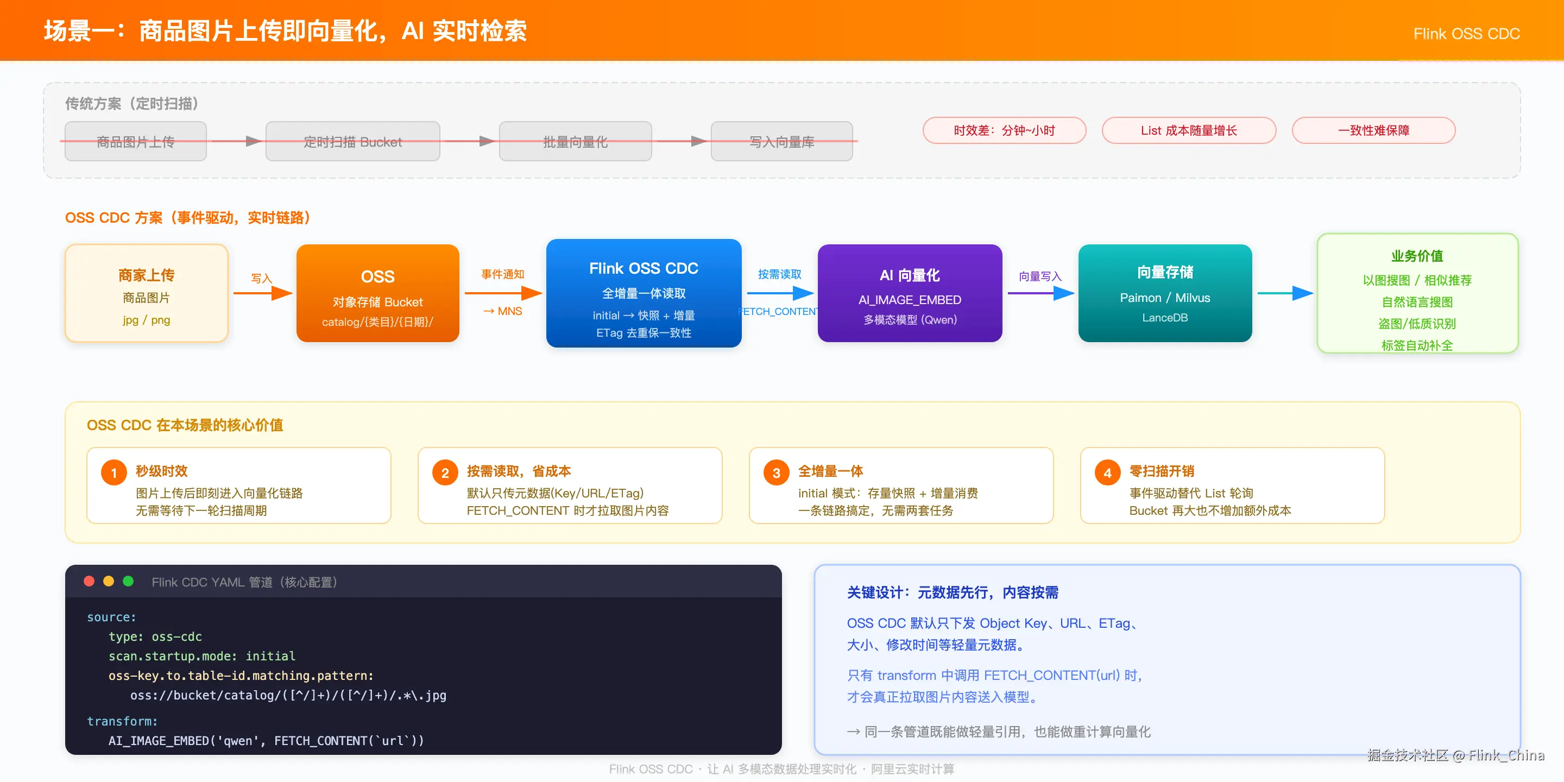This screenshot has height=782, width=1564.
Task: Click 'FETCH_CONTENT 时才拉取图片内容' text
Action: click(567, 510)
